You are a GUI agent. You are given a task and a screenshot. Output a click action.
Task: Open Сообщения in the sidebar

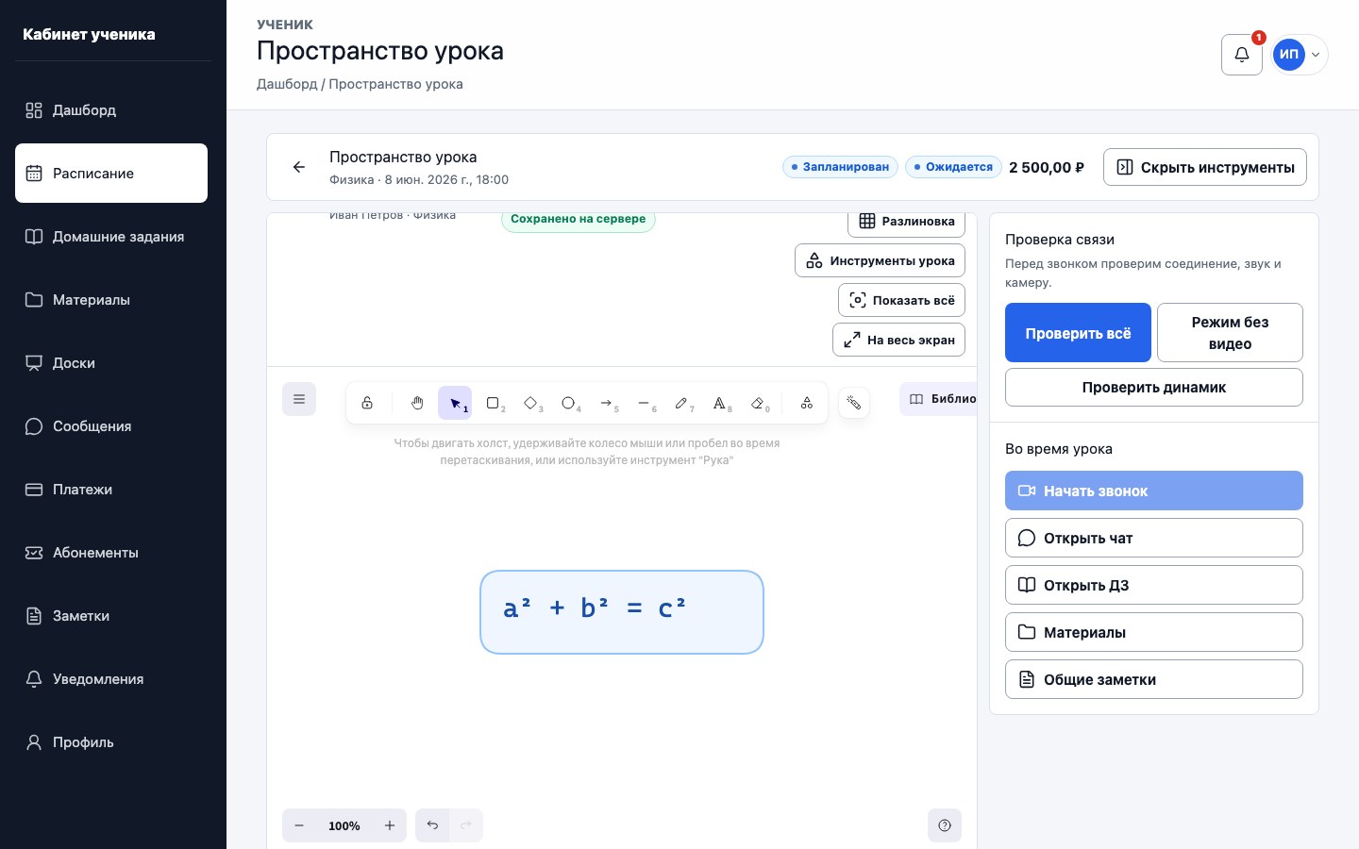pyautogui.click(x=111, y=426)
